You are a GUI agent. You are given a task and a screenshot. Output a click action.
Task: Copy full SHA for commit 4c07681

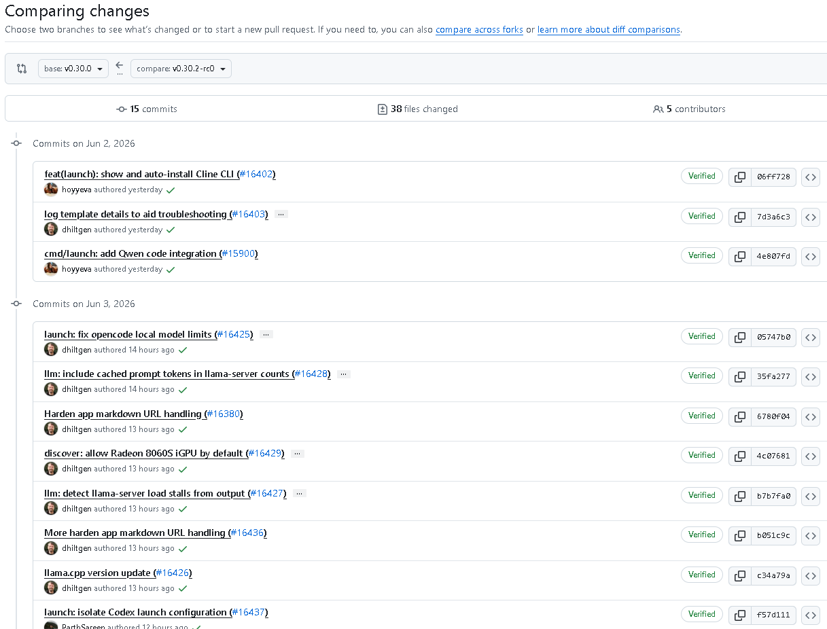click(740, 456)
